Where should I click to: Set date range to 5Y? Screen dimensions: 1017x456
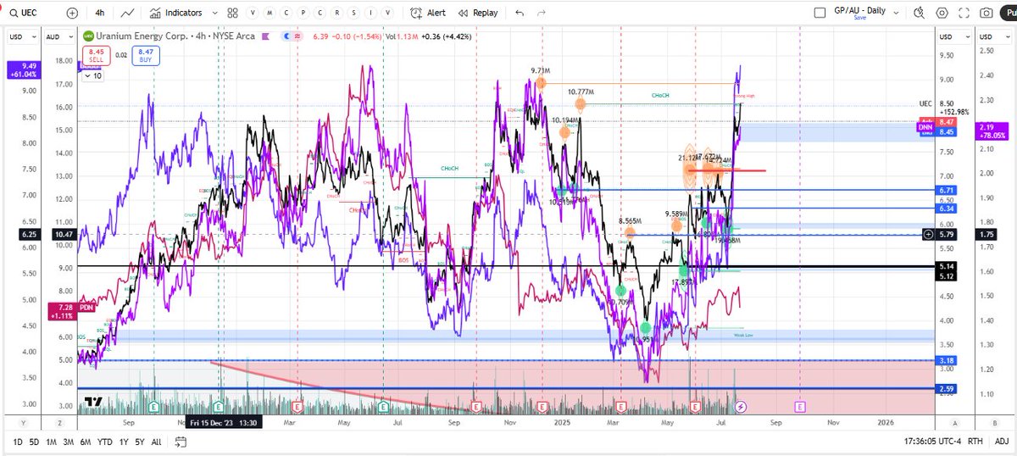[x=139, y=442]
